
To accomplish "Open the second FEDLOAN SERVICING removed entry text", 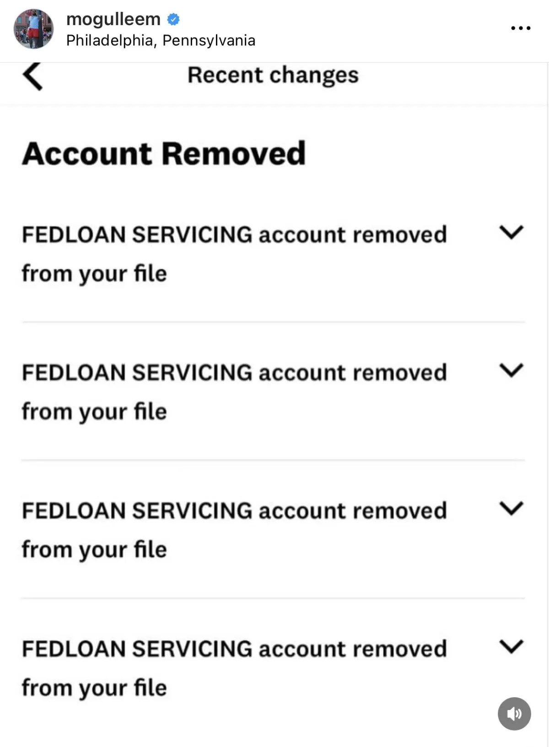I will click(x=234, y=392).
